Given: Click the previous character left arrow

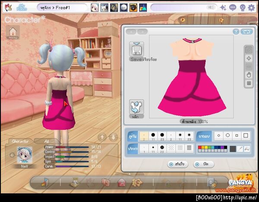Looking at the screenshot, I should tap(12, 155).
